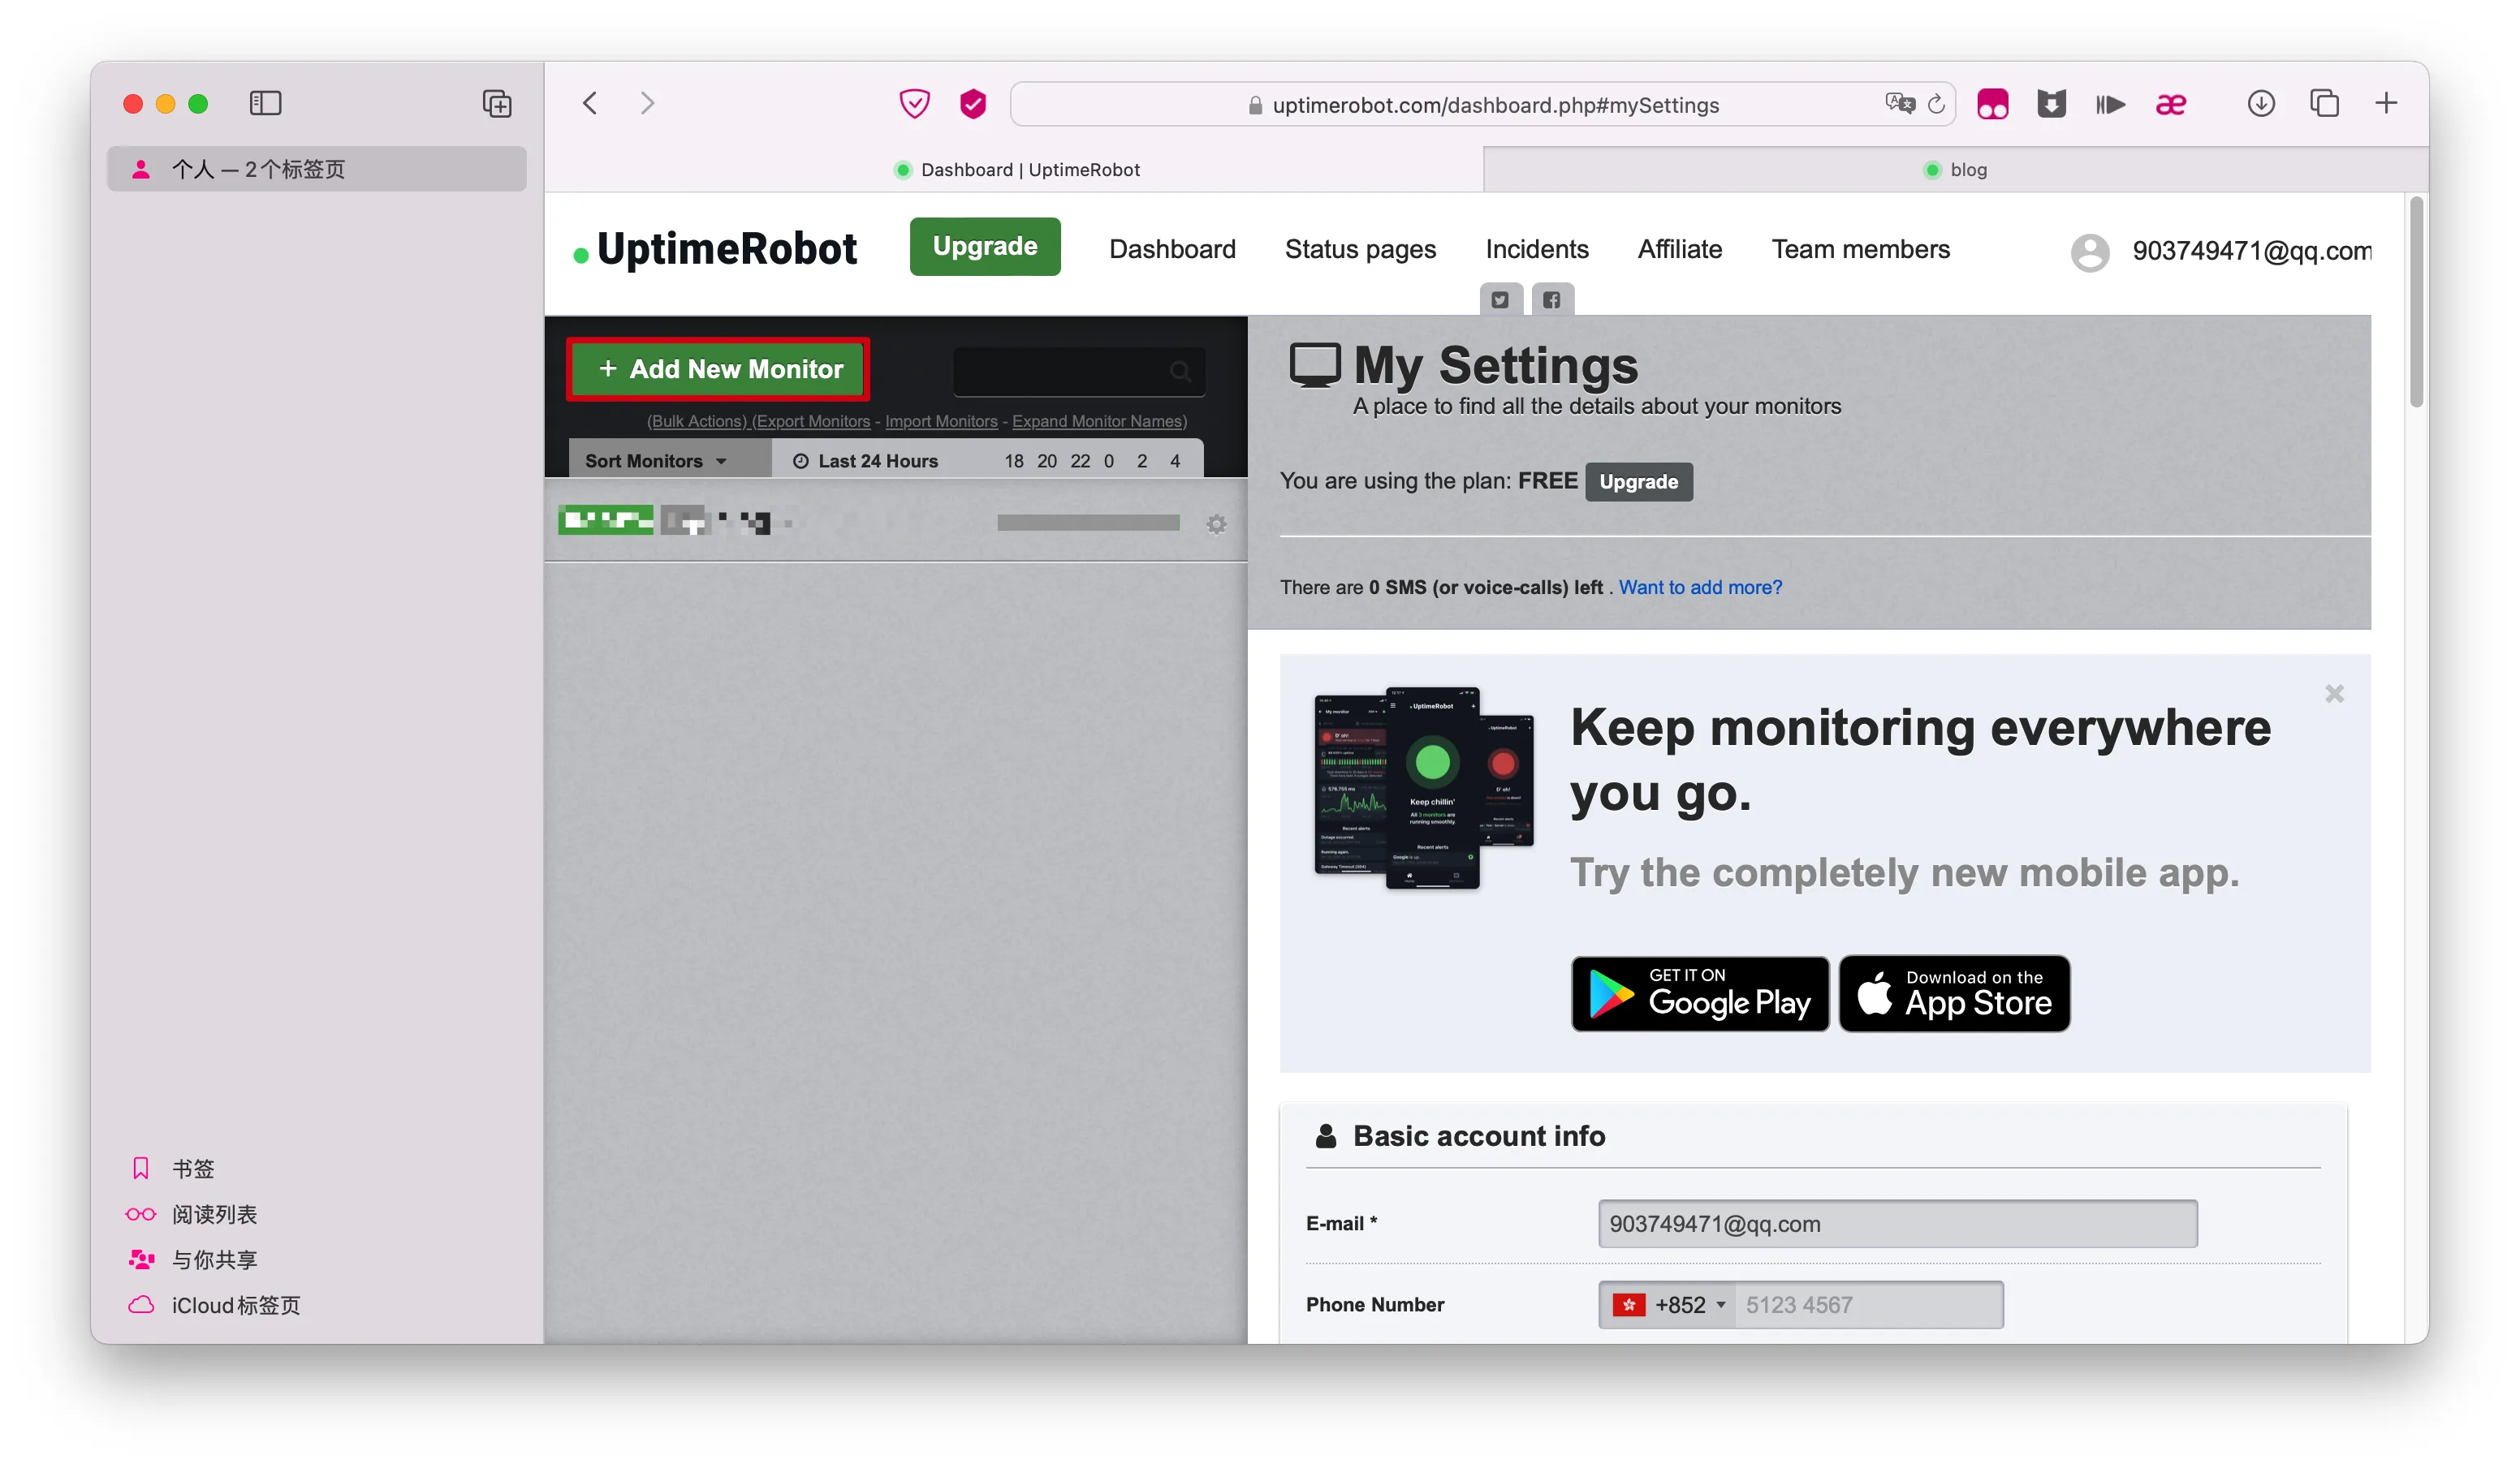Toggle the Safari sidebar icon
2520x1464 pixels.
[265, 104]
